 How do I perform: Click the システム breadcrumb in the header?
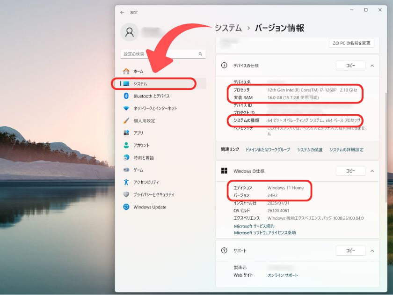[x=228, y=28]
